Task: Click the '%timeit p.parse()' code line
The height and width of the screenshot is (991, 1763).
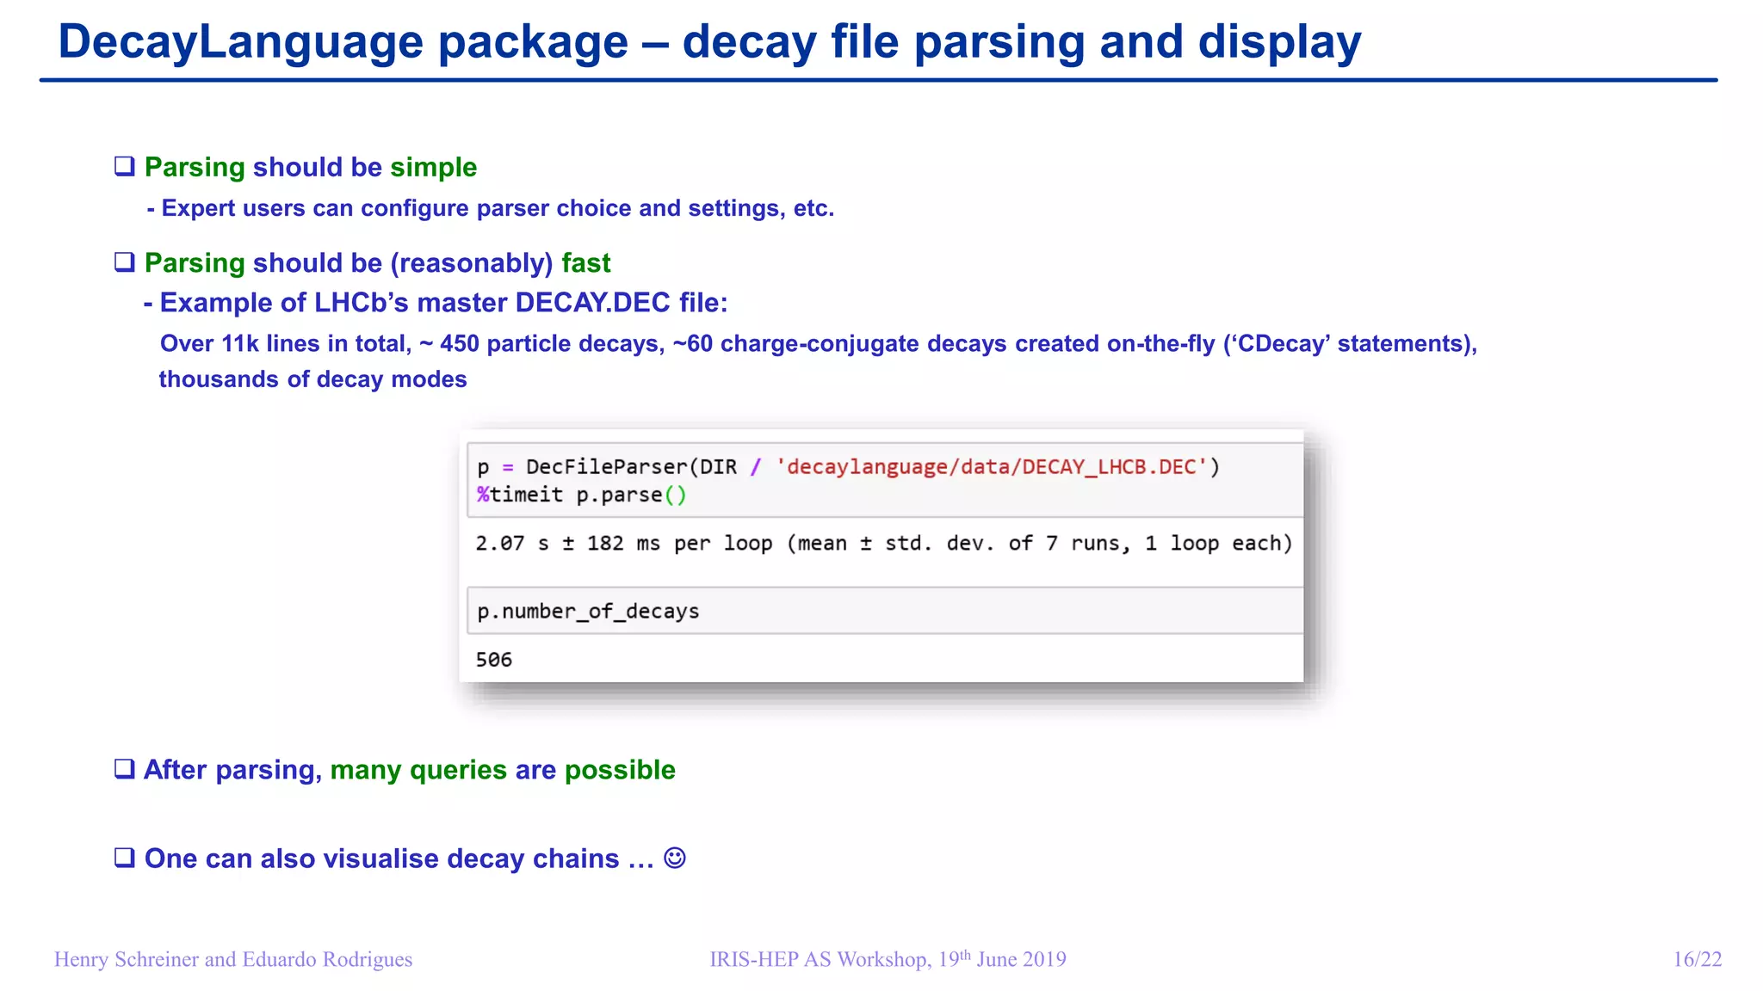Action: [x=582, y=495]
